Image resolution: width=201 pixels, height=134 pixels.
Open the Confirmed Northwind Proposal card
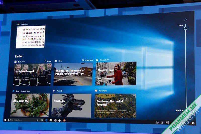(x=115, y=106)
